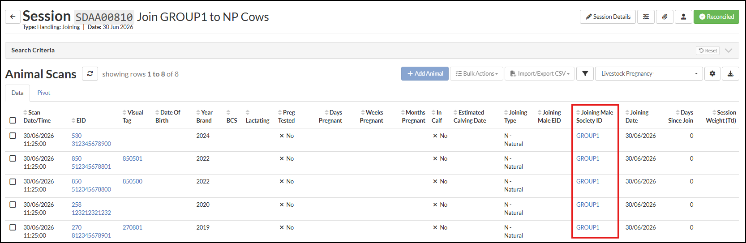Open visual tag 270801 link
This screenshot has height=243, width=746.
pos(133,227)
